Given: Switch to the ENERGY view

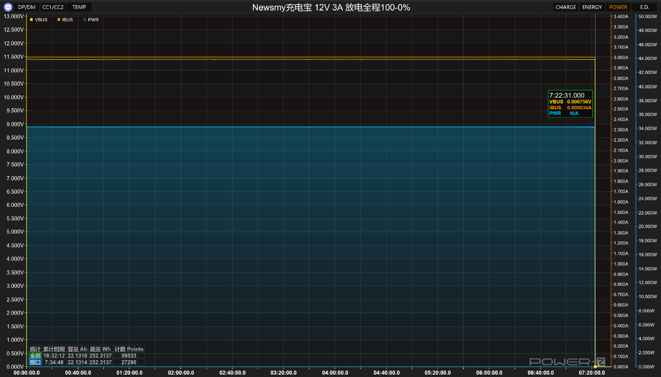Looking at the screenshot, I should (x=592, y=7).
